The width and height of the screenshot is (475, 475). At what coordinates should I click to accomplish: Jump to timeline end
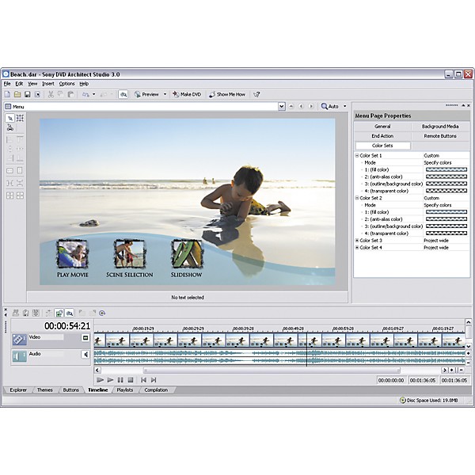pos(154,380)
